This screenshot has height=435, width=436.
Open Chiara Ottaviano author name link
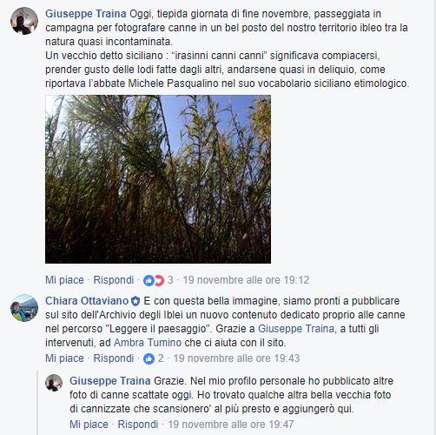point(87,301)
